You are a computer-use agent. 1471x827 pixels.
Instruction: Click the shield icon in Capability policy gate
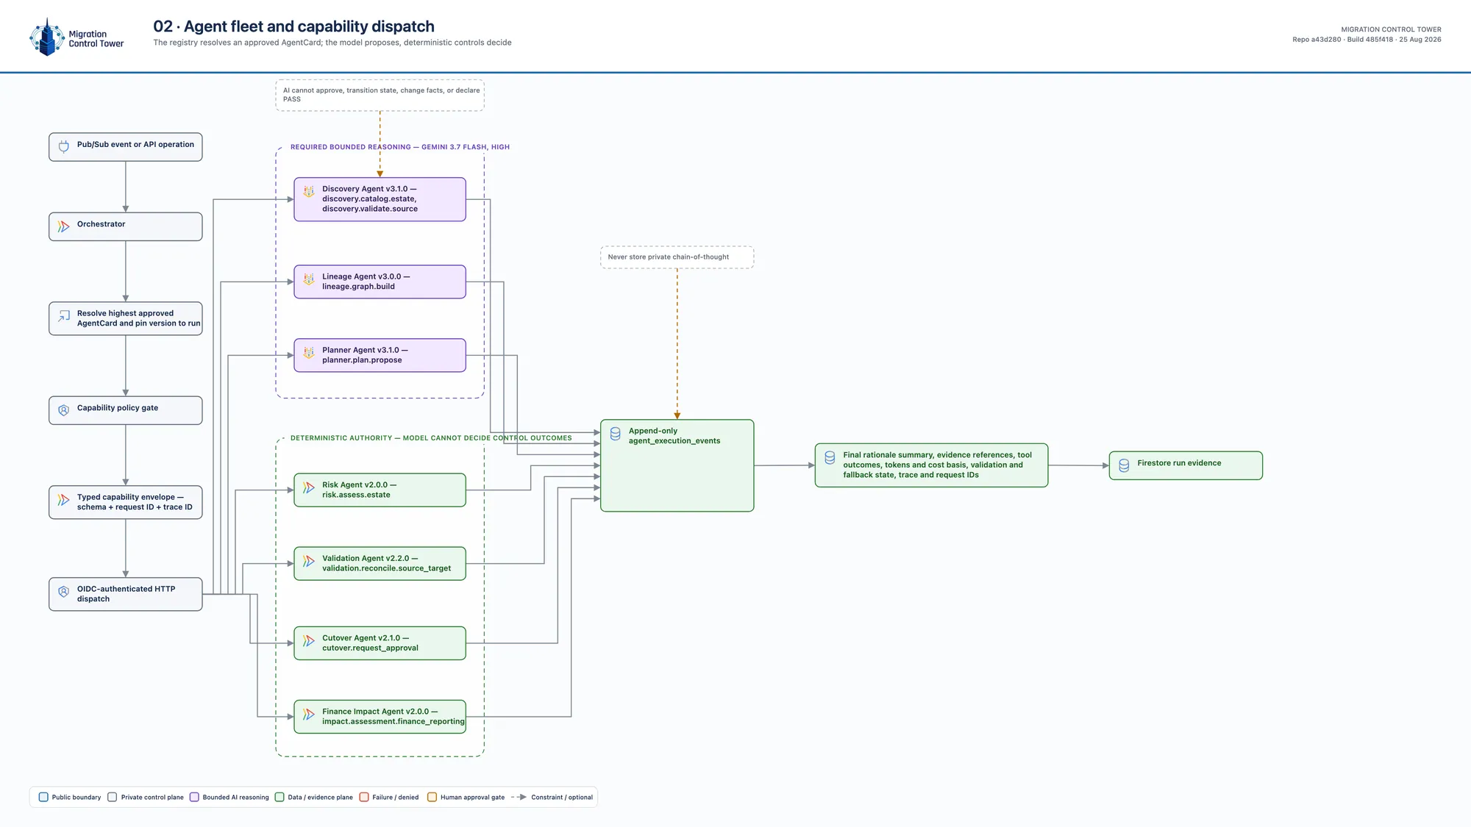[64, 410]
